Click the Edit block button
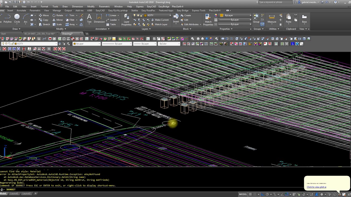The width and height of the screenshot is (351, 197). 184,20
